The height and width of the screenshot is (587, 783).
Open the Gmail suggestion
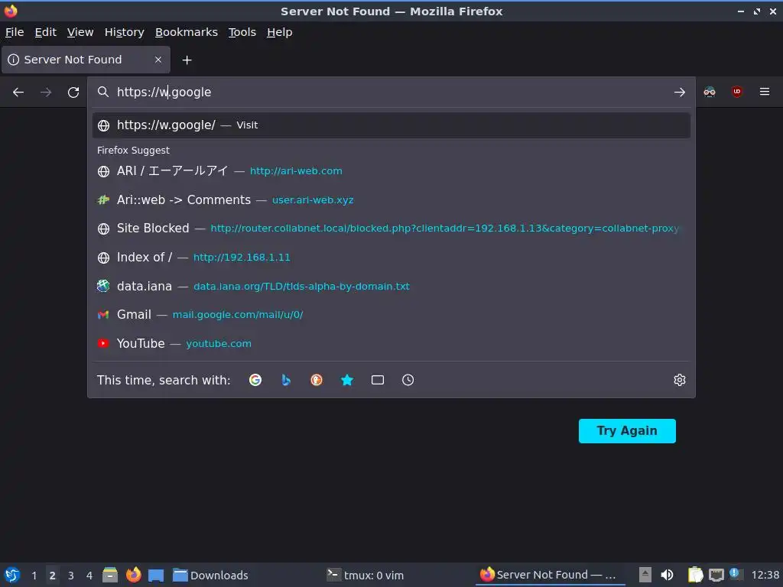(x=391, y=315)
